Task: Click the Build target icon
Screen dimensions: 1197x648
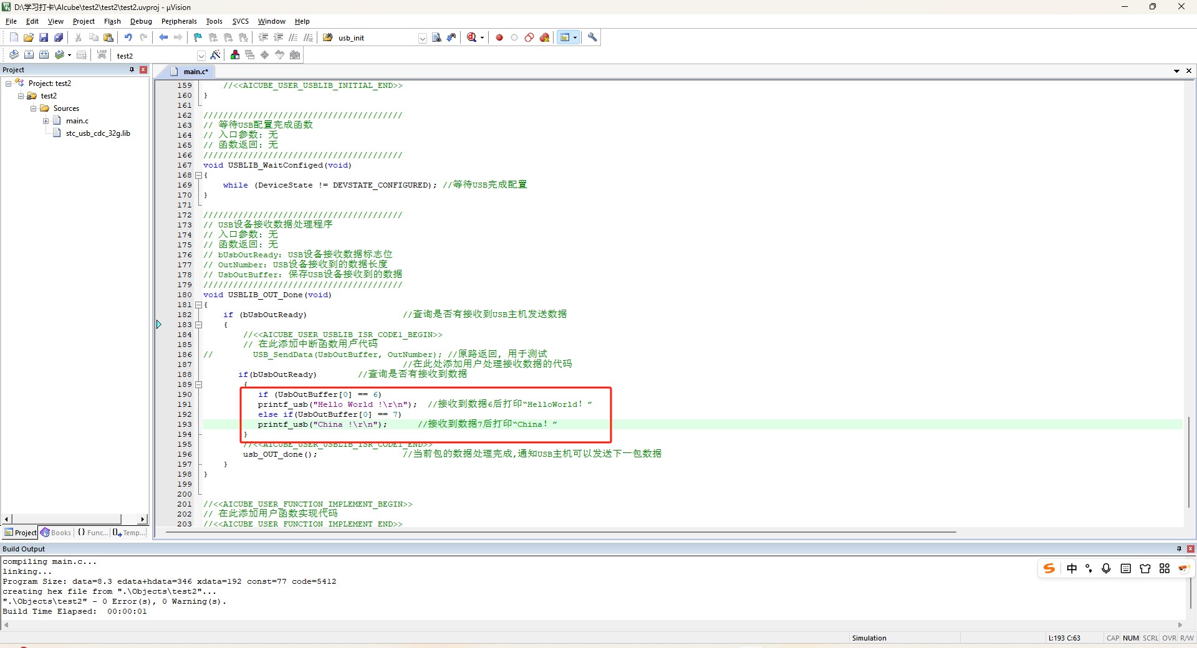Action: [29, 55]
